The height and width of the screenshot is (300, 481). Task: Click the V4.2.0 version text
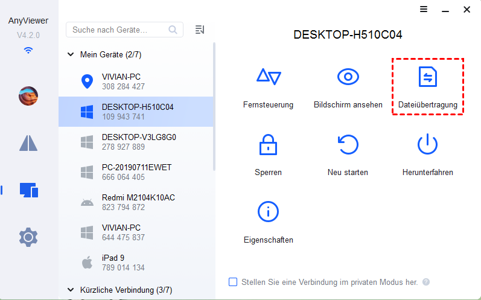coord(28,35)
